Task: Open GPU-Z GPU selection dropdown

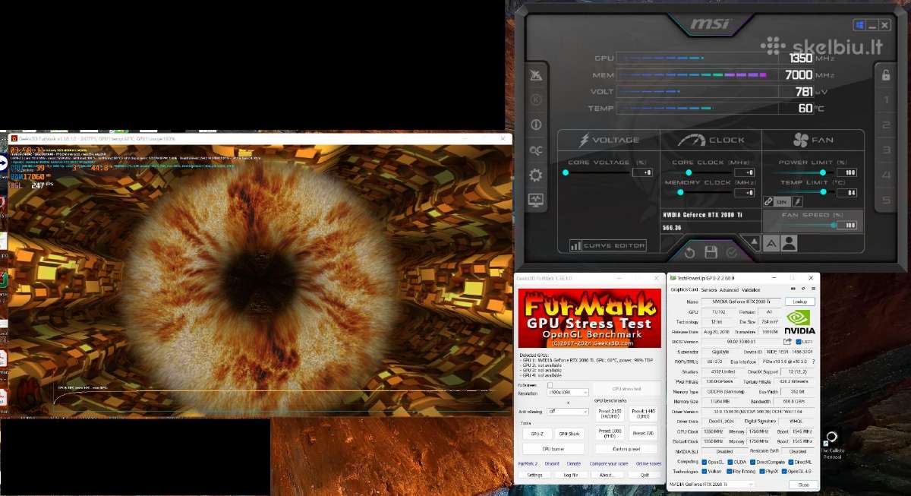Action: (712, 485)
